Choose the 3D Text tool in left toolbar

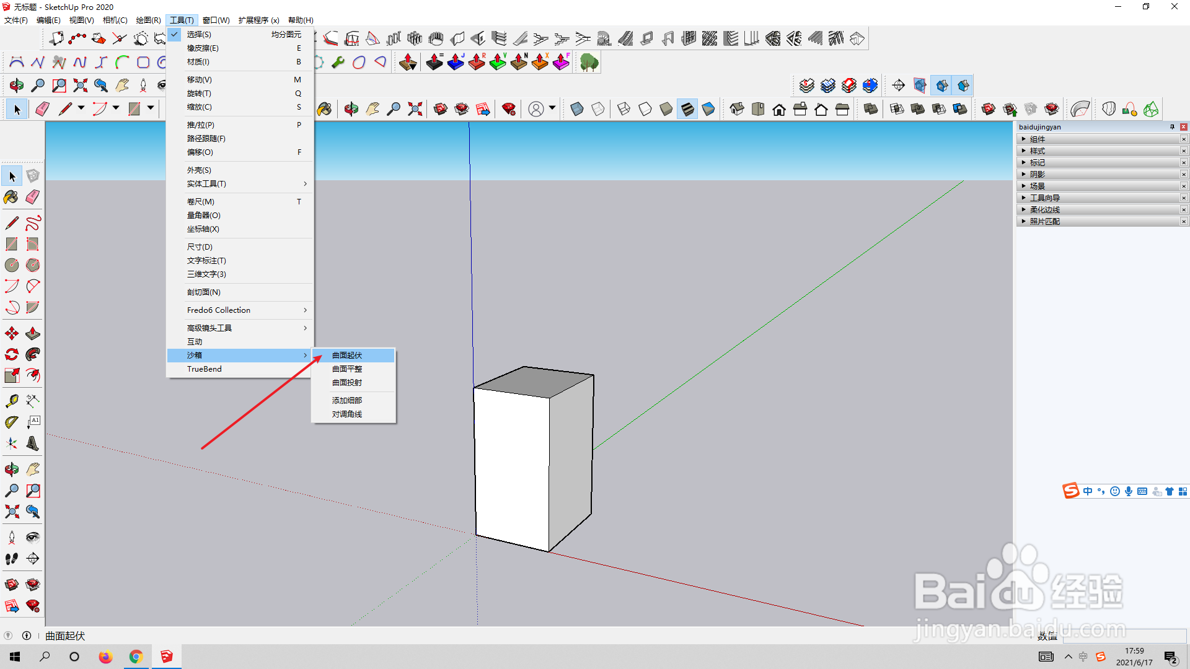33,444
